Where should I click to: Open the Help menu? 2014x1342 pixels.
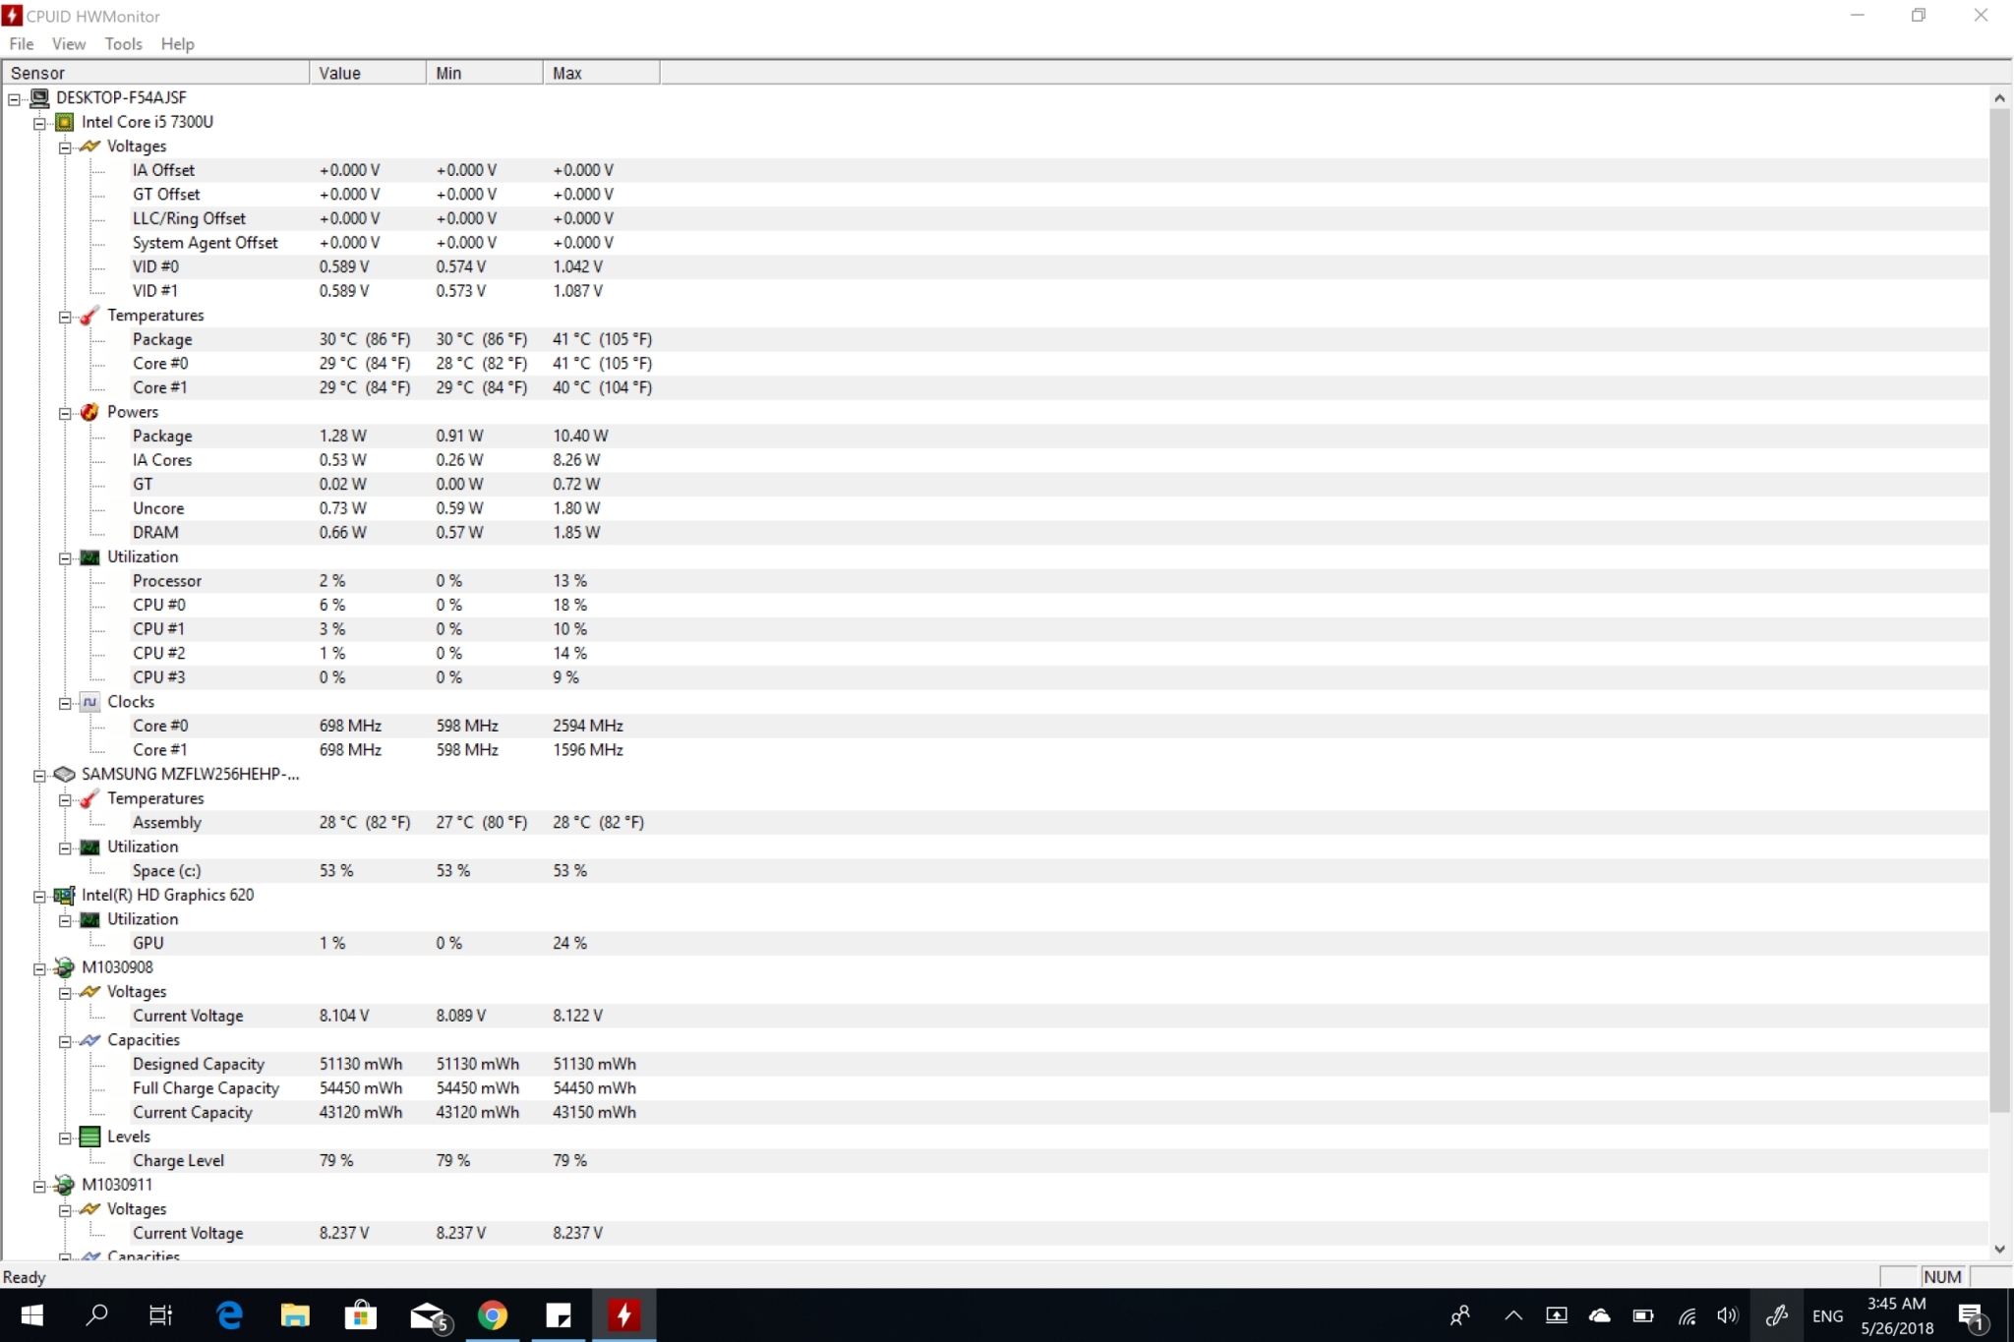point(178,44)
